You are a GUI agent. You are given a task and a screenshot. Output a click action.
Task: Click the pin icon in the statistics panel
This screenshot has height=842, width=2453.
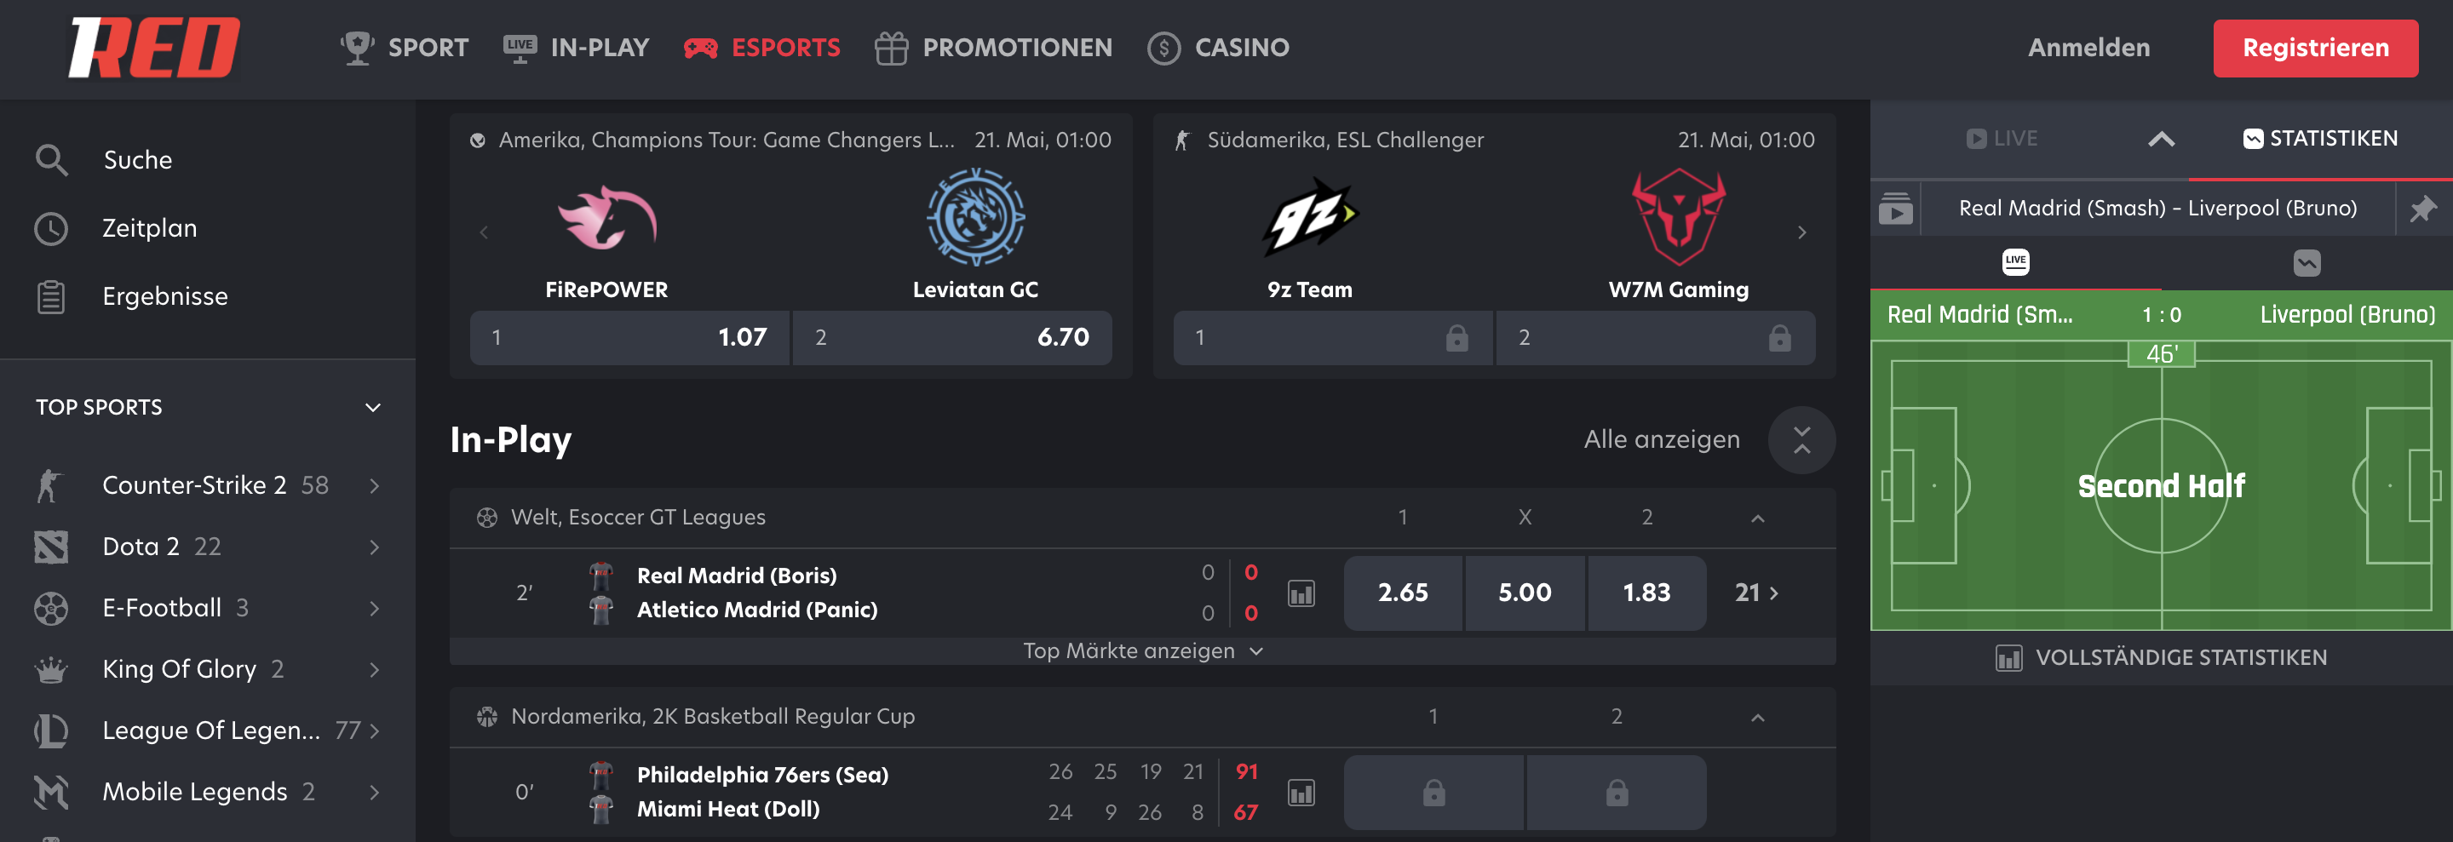coord(2421,209)
